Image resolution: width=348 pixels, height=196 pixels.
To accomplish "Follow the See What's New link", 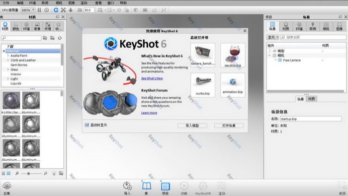I will coord(152,78).
